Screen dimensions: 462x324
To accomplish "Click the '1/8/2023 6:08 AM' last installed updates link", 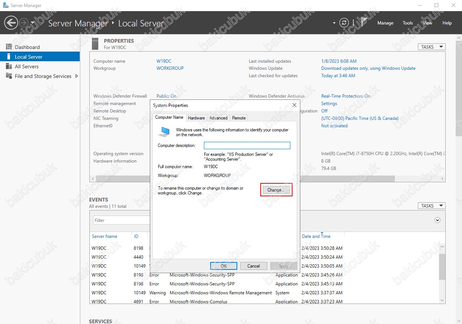I will pos(339,61).
